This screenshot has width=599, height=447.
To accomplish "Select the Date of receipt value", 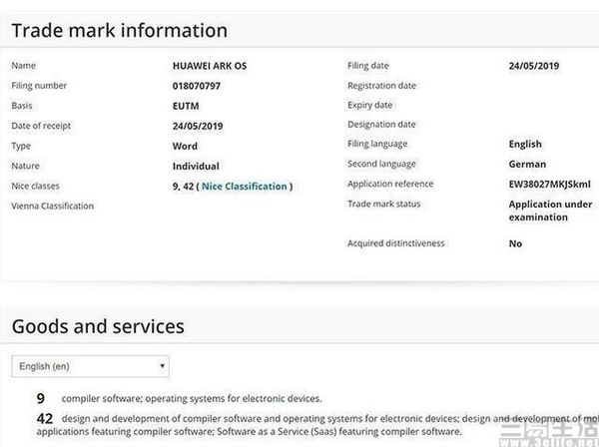I will pos(200,126).
